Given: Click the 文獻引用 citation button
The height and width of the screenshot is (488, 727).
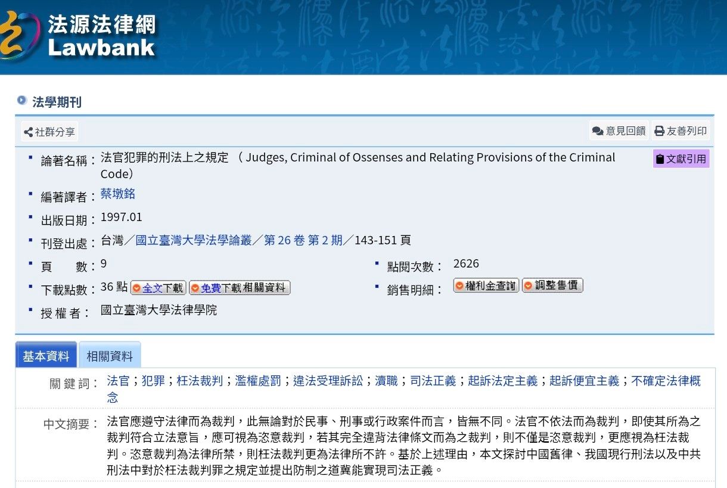Looking at the screenshot, I should point(681,159).
